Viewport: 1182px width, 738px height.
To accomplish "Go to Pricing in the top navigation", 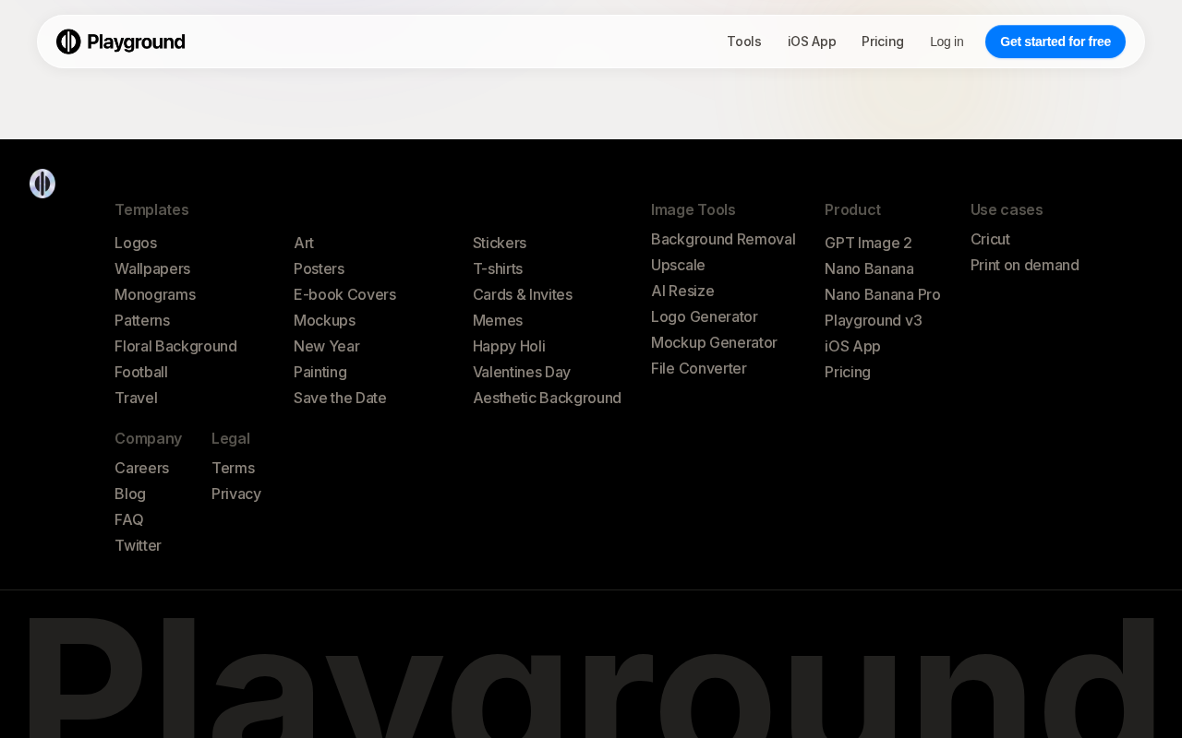I will (883, 42).
